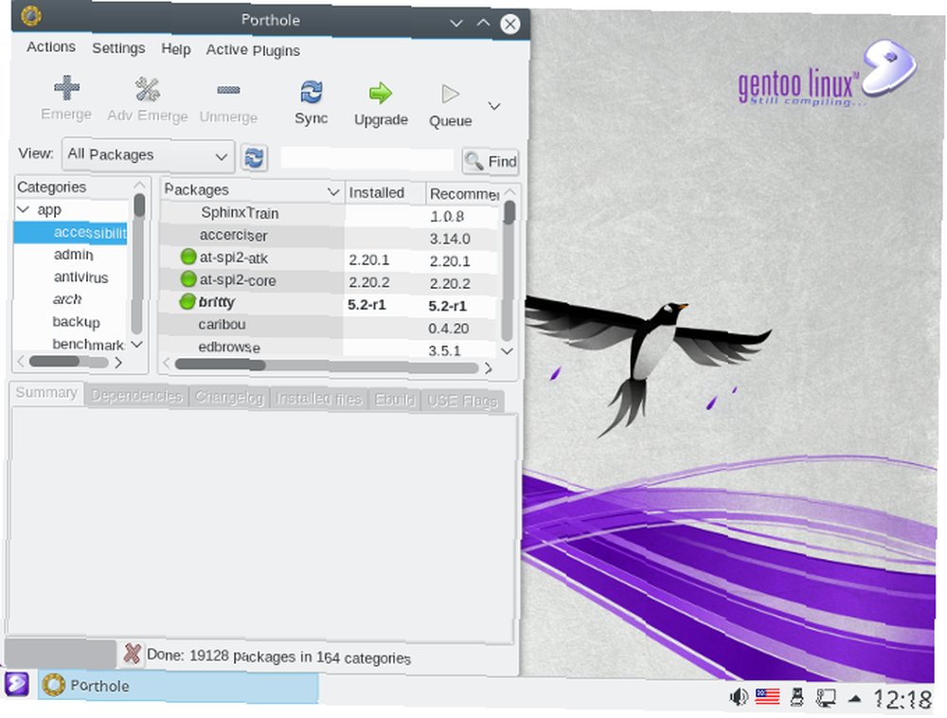Image resolution: width=947 pixels, height=718 pixels.
Task: Switch to the USE Flags tab
Action: point(462,401)
